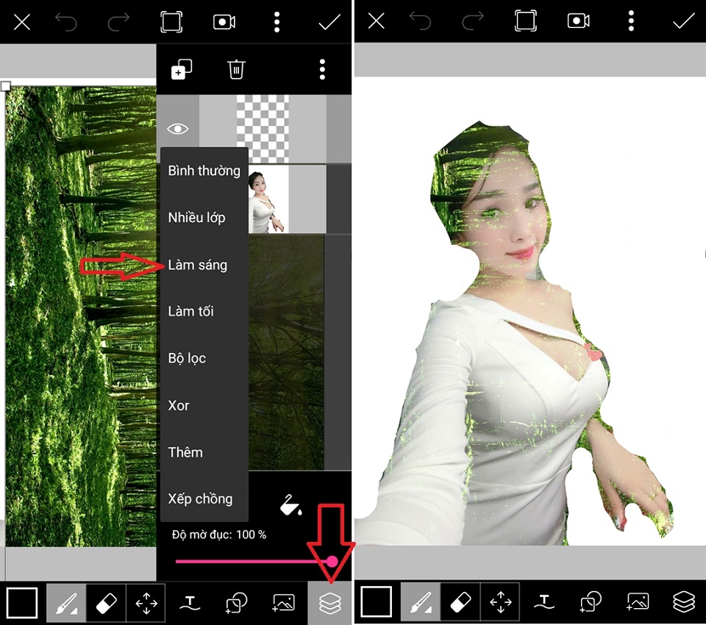This screenshot has height=625, width=706.
Task: Select Làm sáng blend mode
Action: (198, 265)
